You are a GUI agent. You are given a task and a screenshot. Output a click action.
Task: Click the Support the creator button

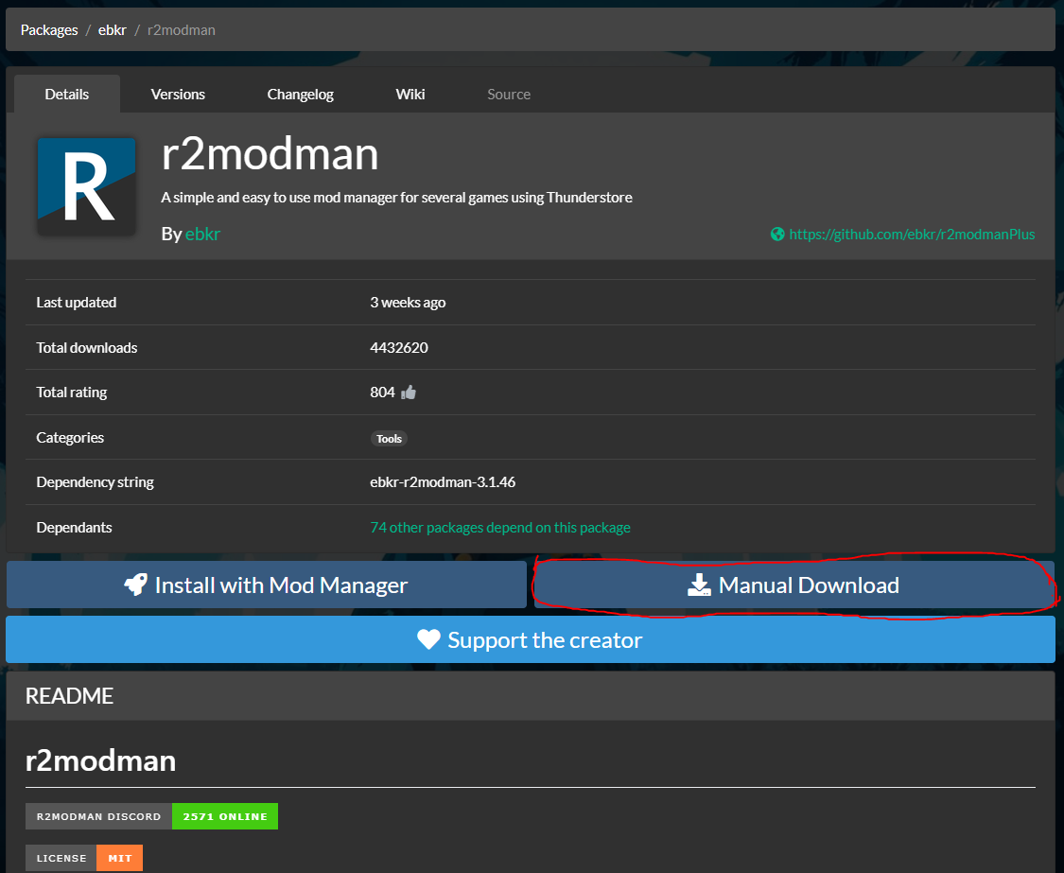coord(530,639)
